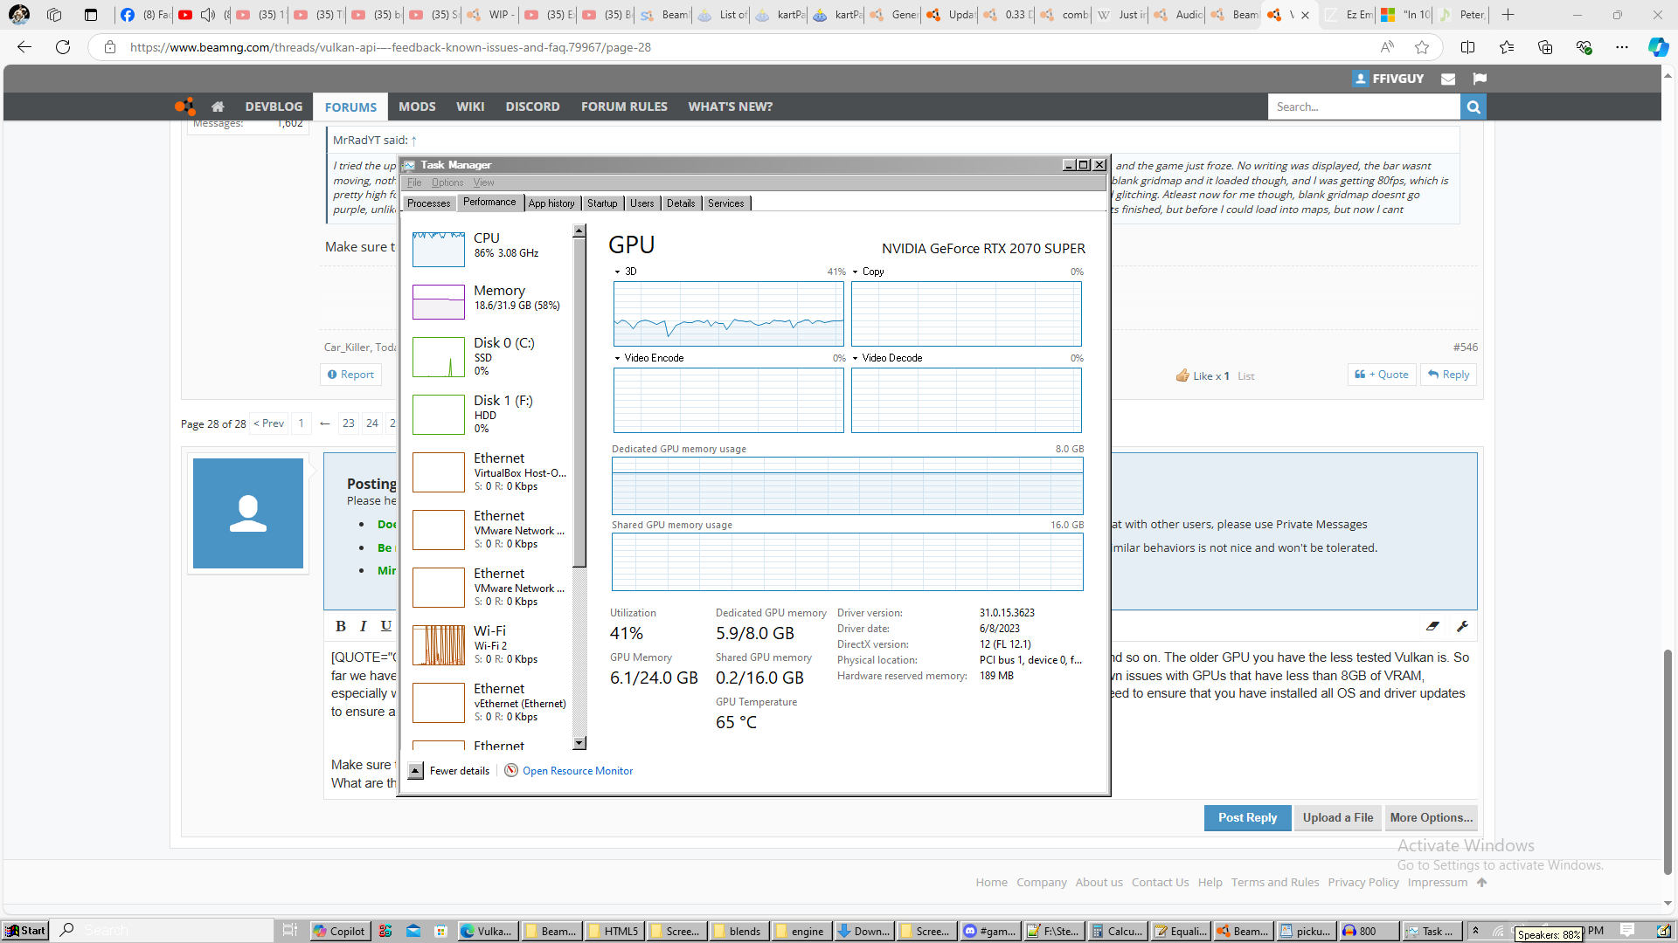The width and height of the screenshot is (1678, 943).
Task: Add this page to favorites with the star icon
Action: point(1422,47)
